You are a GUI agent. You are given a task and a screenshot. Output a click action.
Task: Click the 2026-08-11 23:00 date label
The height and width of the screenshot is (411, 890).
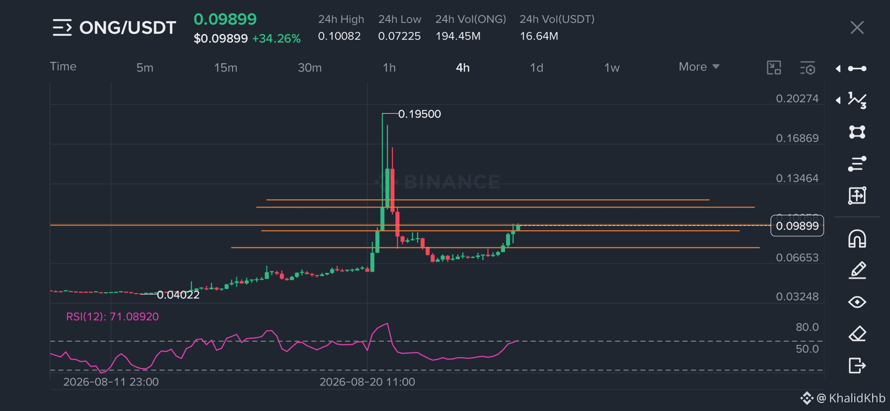click(x=111, y=382)
